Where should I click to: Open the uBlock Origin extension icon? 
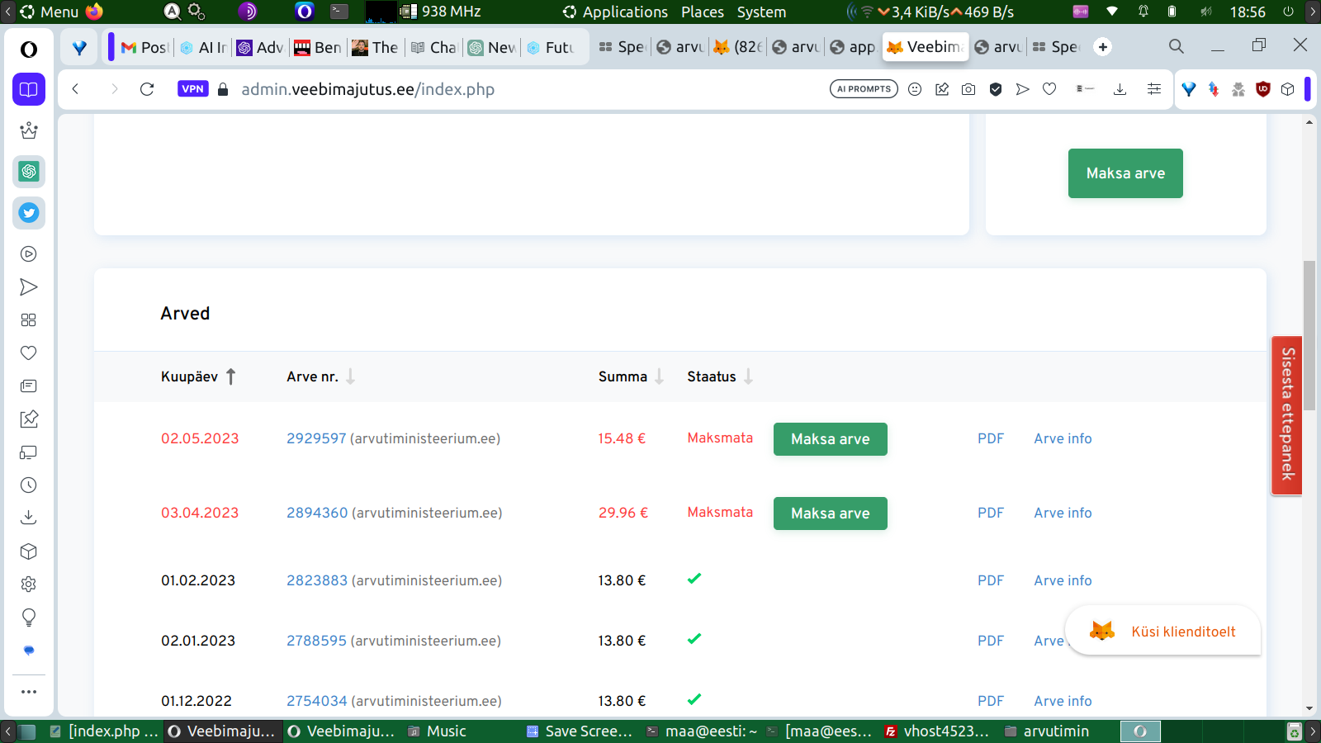[1262, 89]
